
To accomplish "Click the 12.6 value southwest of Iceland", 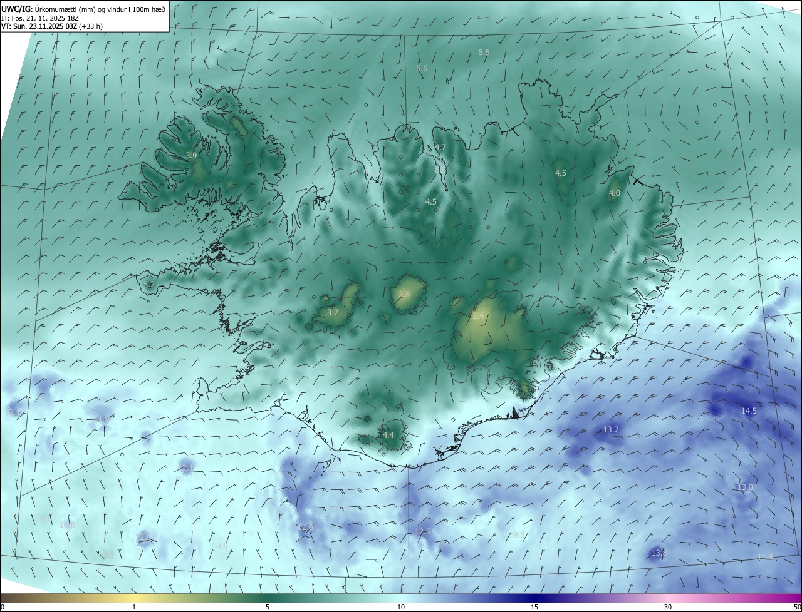I will (305, 528).
